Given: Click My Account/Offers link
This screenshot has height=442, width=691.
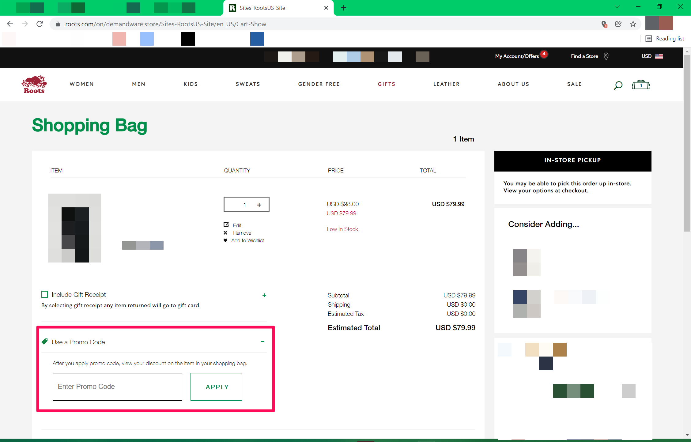Looking at the screenshot, I should [x=517, y=56].
